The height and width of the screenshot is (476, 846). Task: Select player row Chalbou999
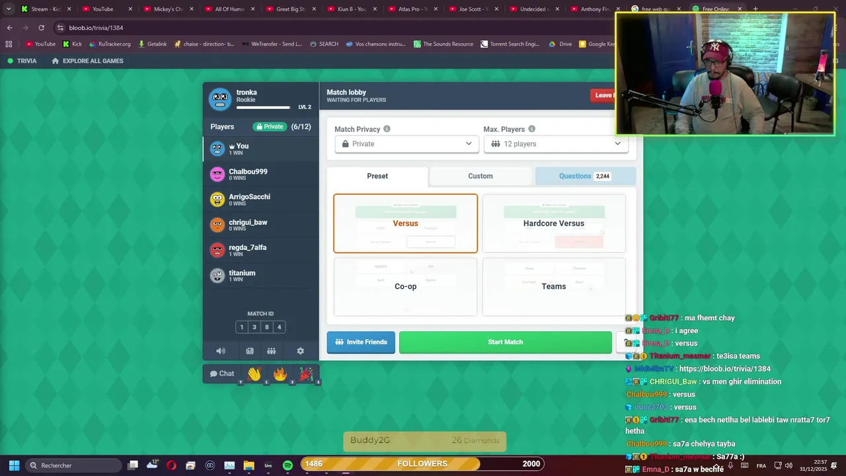pos(260,175)
